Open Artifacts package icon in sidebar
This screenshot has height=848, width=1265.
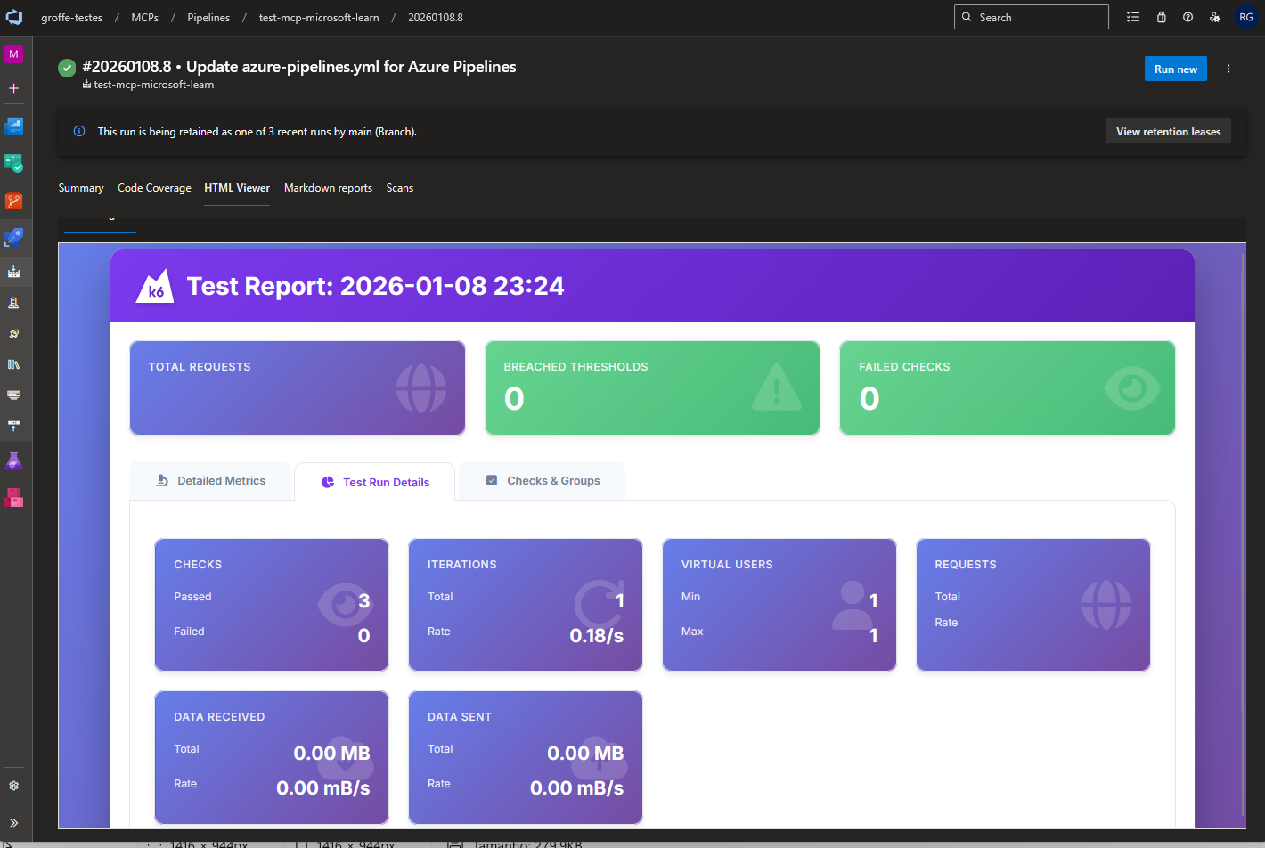tap(13, 498)
